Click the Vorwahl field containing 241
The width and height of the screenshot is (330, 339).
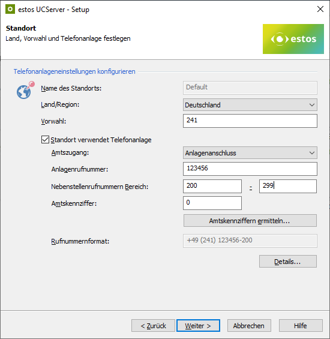[250, 121]
